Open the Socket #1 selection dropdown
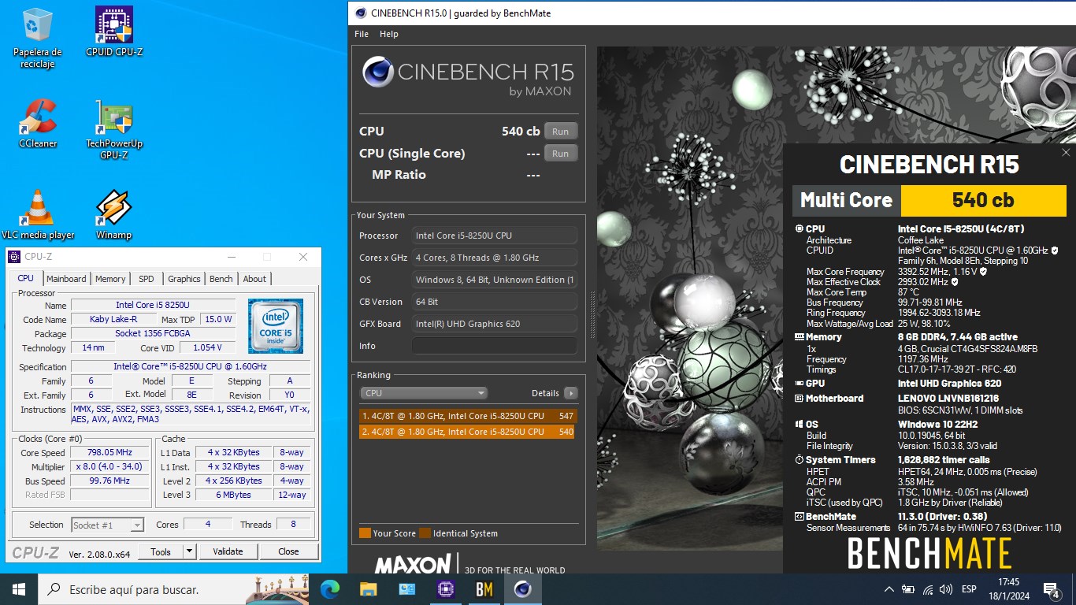This screenshot has height=605, width=1076. pos(107,525)
